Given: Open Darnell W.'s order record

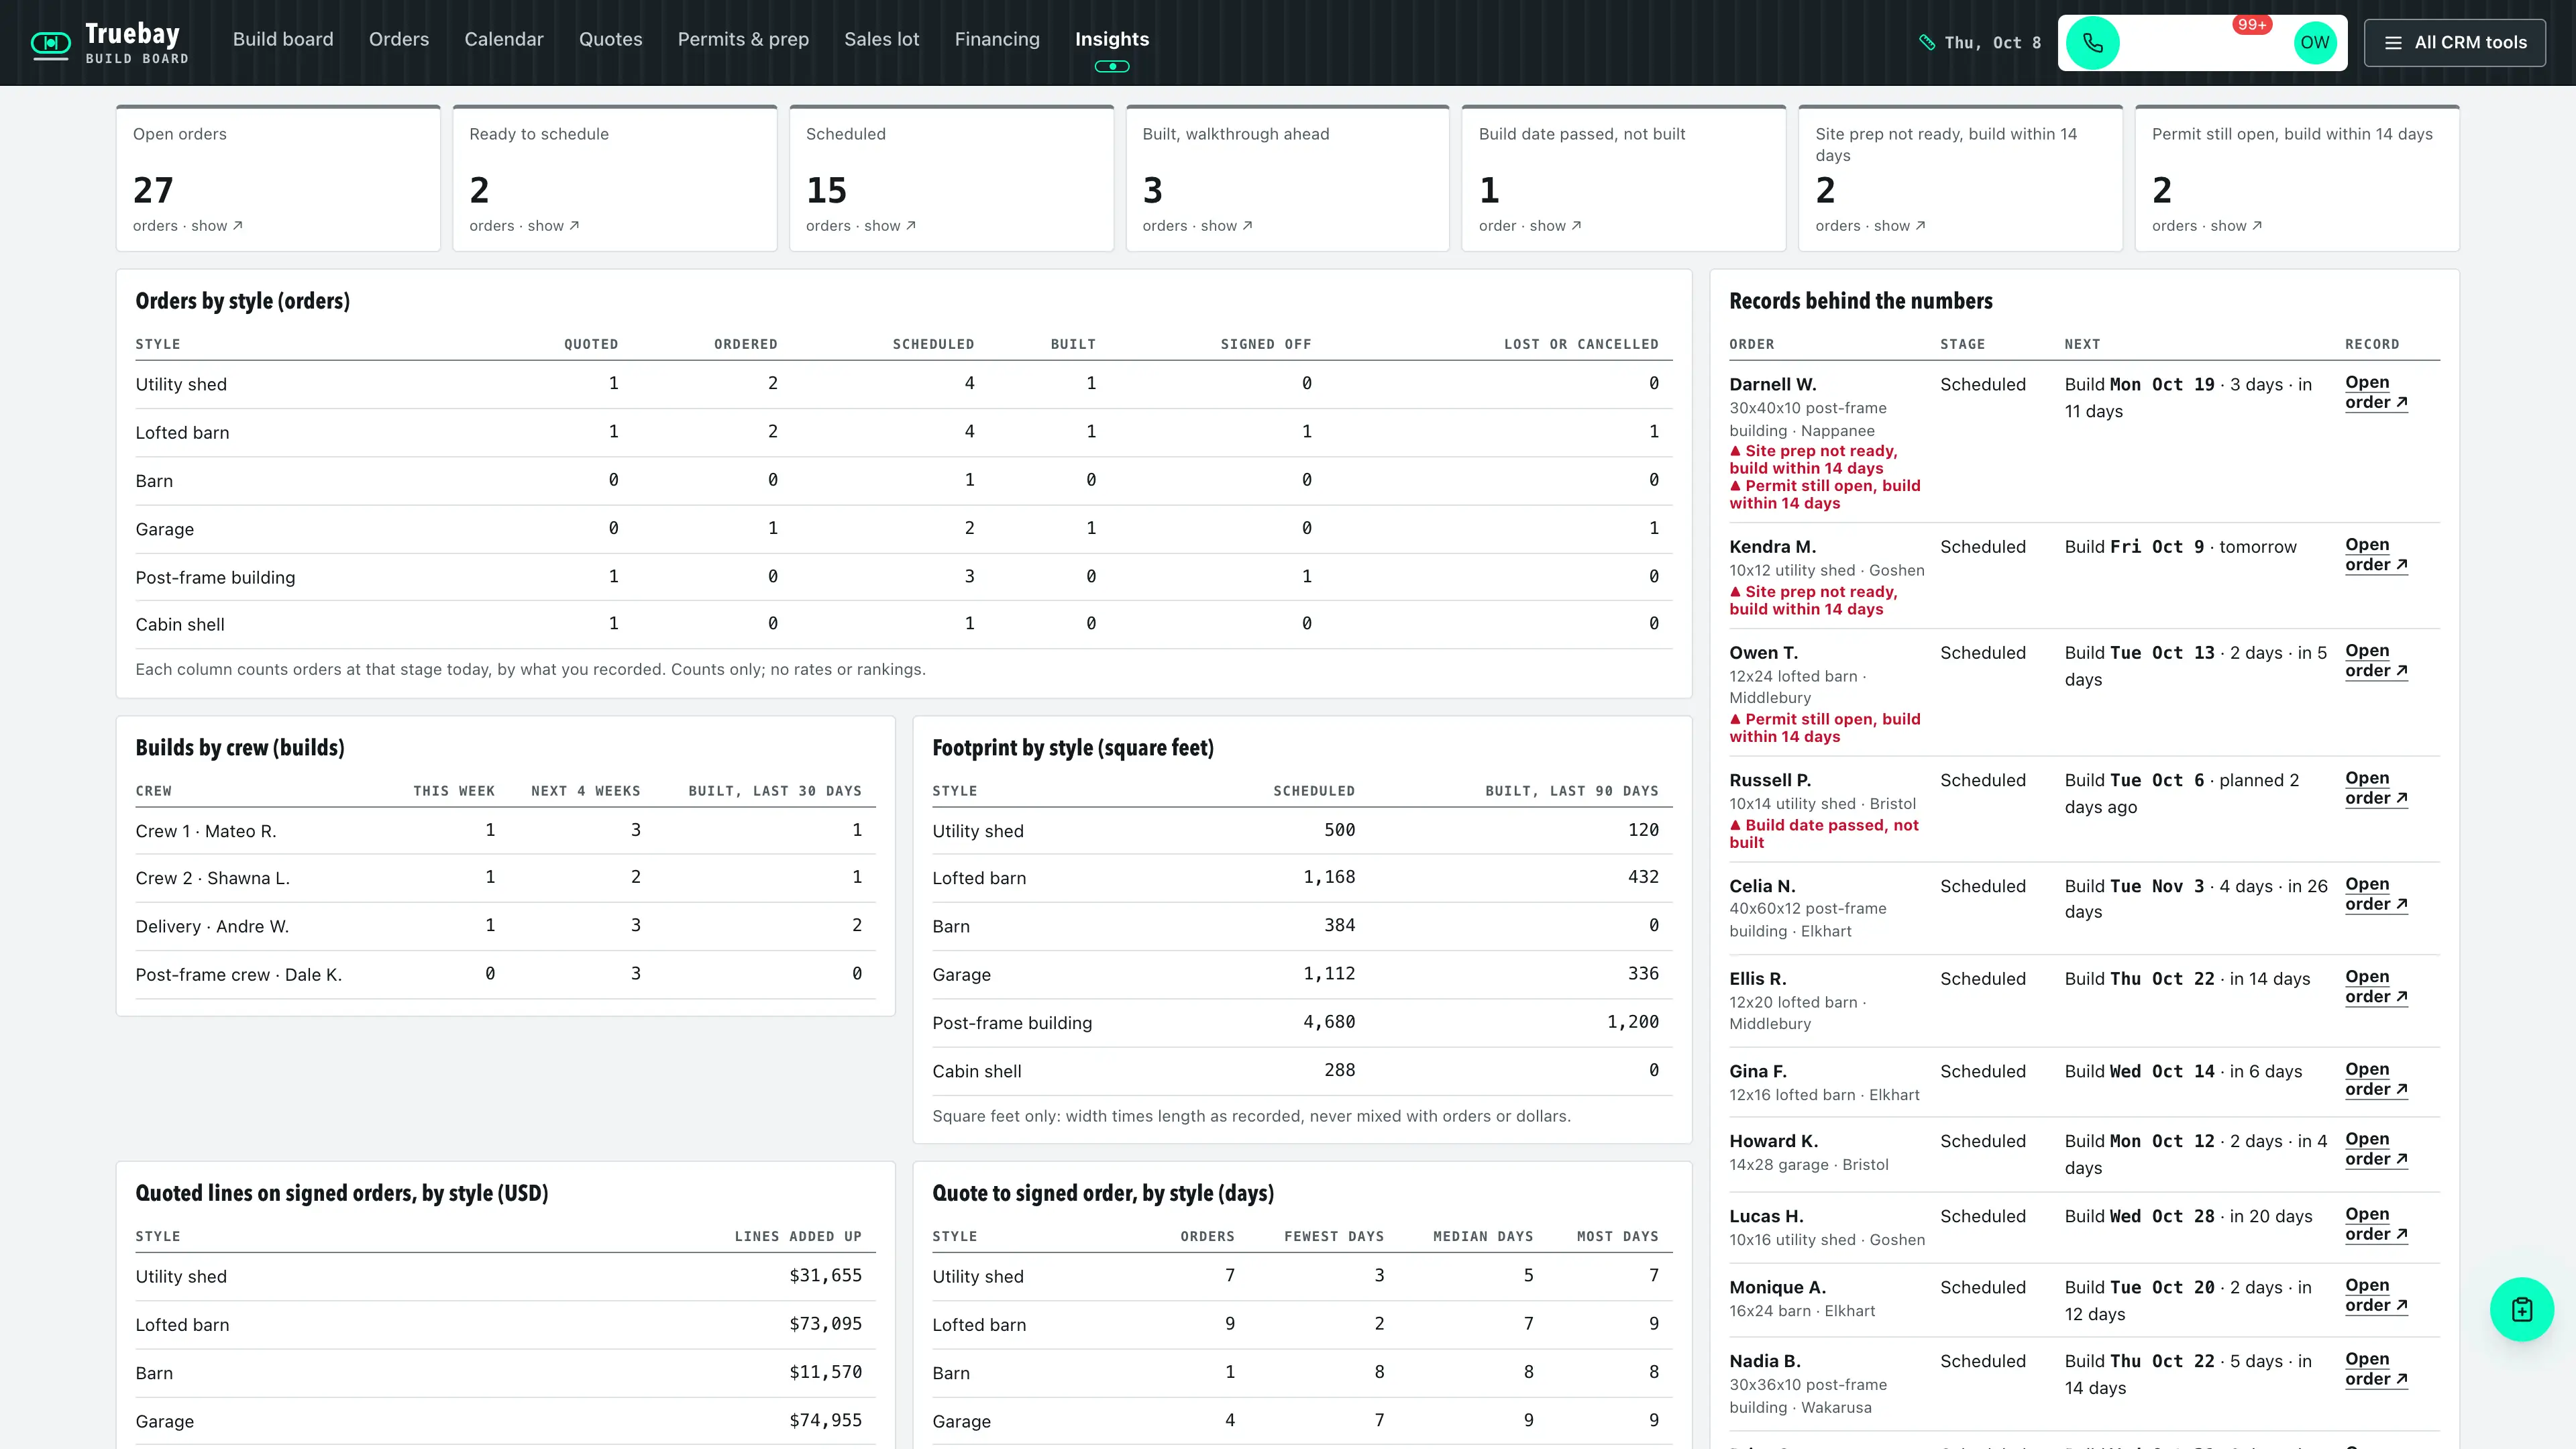Looking at the screenshot, I should click(2376, 392).
